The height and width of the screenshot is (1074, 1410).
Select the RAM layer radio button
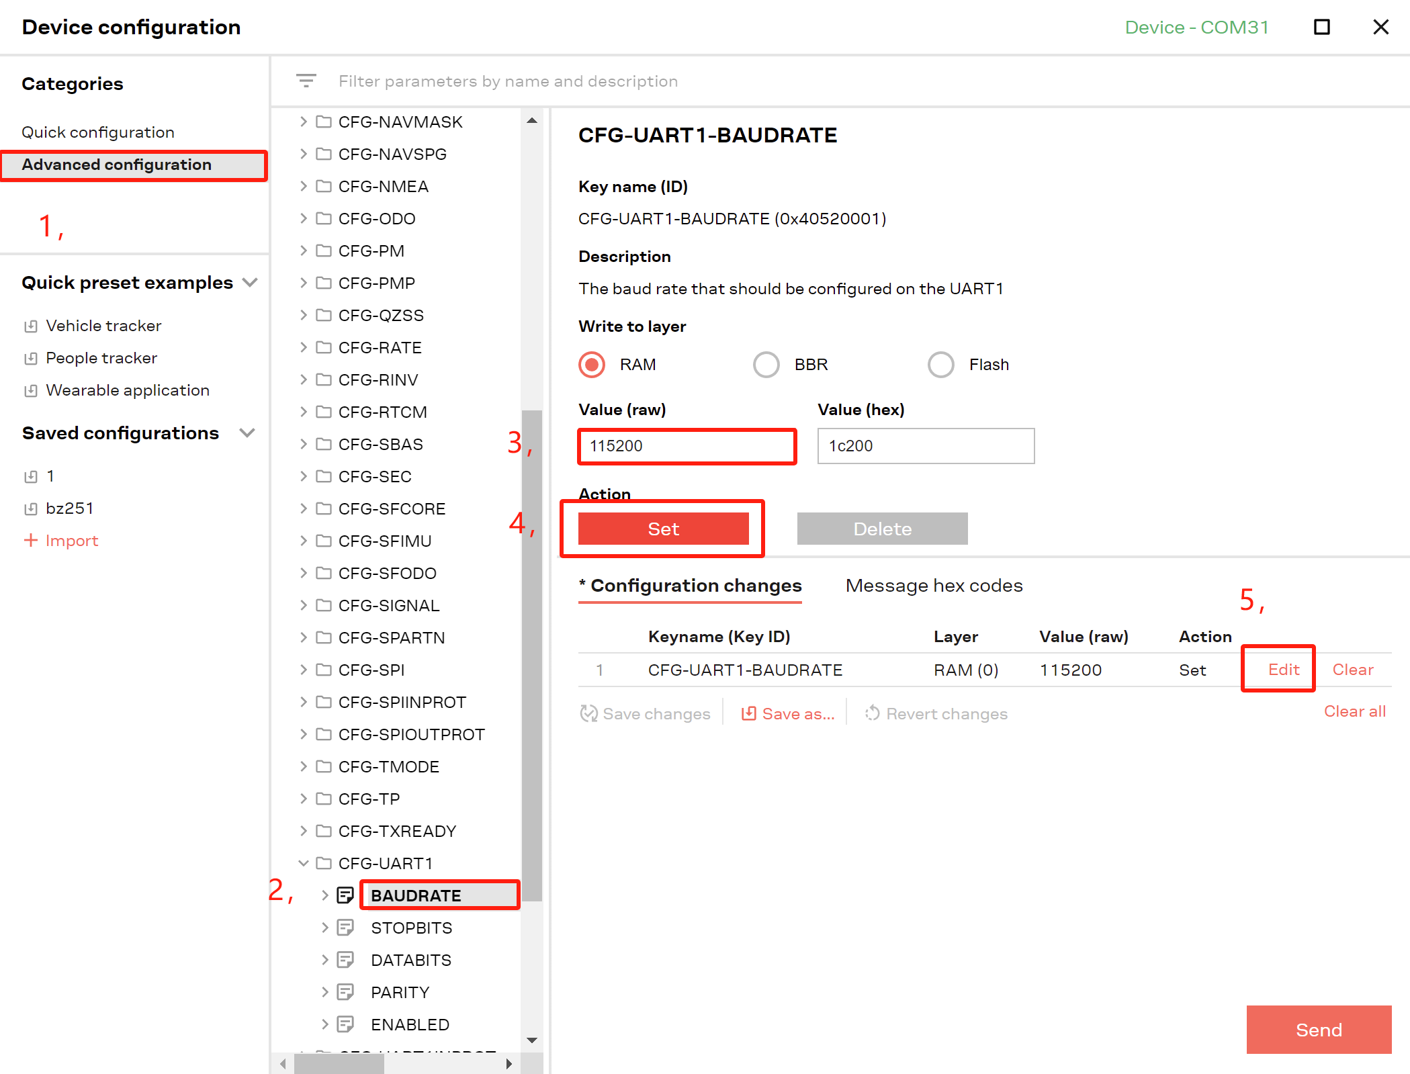pyautogui.click(x=592, y=365)
